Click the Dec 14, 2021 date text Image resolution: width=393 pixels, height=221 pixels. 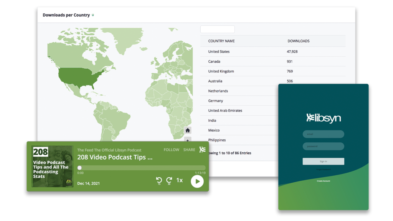pos(89,183)
